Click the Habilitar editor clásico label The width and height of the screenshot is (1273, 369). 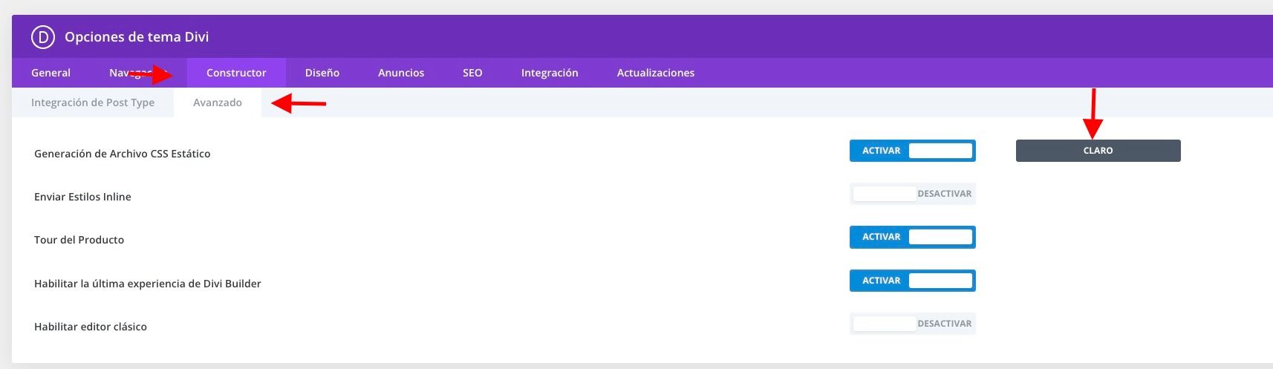click(x=91, y=327)
